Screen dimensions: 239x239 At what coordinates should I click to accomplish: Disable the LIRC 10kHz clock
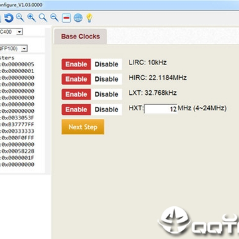(106, 64)
